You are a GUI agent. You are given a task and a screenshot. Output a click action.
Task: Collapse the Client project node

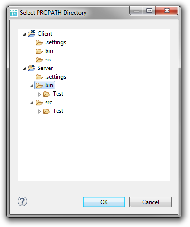point(24,34)
